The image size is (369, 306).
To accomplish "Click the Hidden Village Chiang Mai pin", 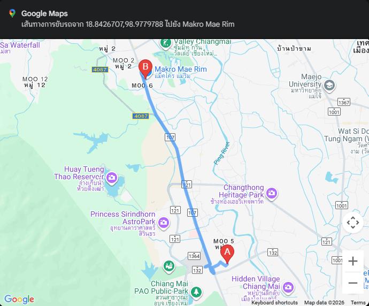I will [x=288, y=287].
